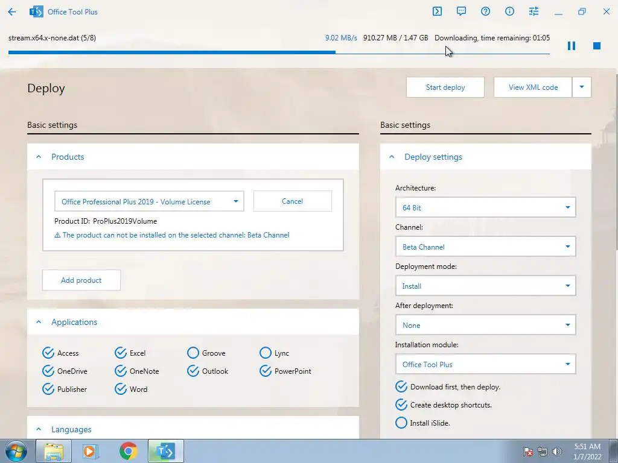Go back using the arrow icon

[12, 12]
